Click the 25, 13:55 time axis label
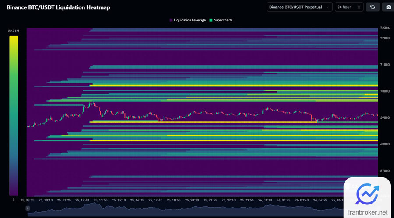 pyautogui.click(x=101, y=200)
